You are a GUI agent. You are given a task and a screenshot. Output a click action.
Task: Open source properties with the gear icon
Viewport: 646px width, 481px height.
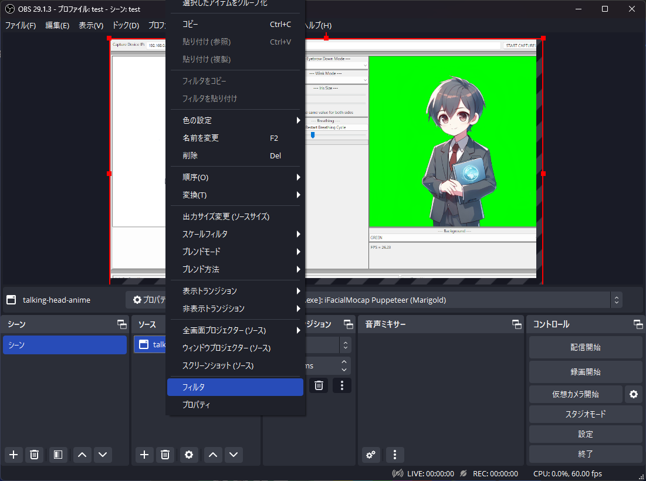188,455
